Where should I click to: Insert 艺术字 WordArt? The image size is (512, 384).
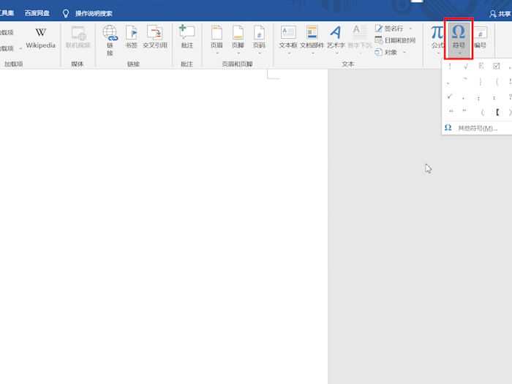(336, 37)
